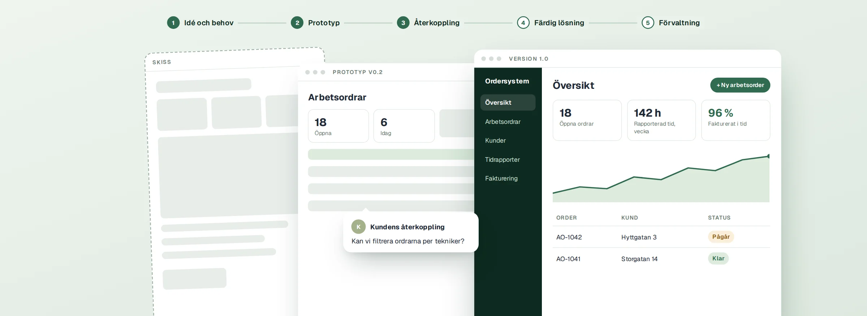Click the KUND column header

tap(630, 218)
